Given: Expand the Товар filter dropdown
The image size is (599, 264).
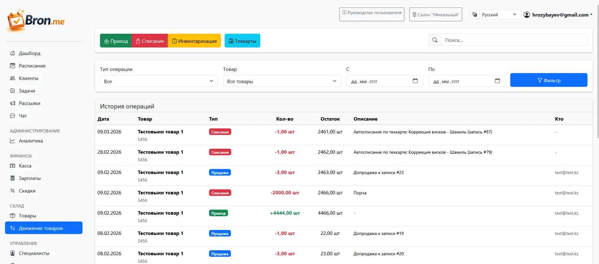Looking at the screenshot, I should click(282, 81).
